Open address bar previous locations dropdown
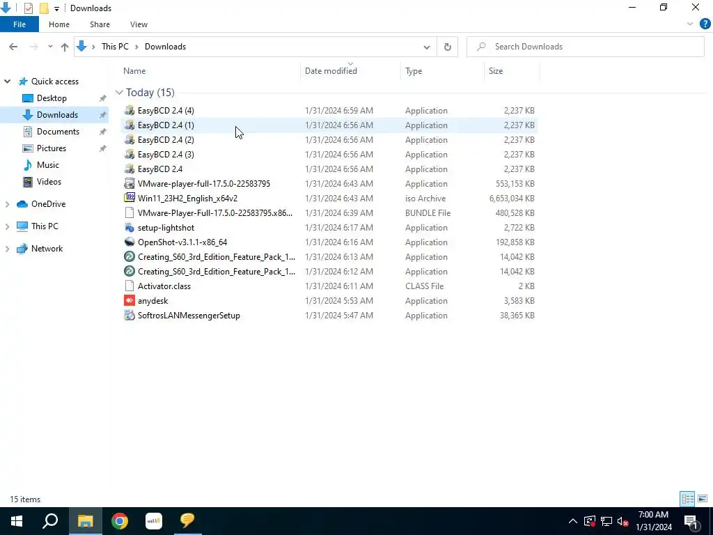 pyautogui.click(x=427, y=47)
